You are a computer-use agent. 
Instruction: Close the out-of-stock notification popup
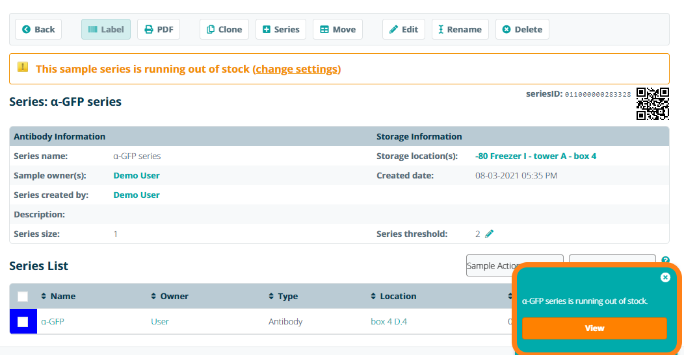click(665, 278)
